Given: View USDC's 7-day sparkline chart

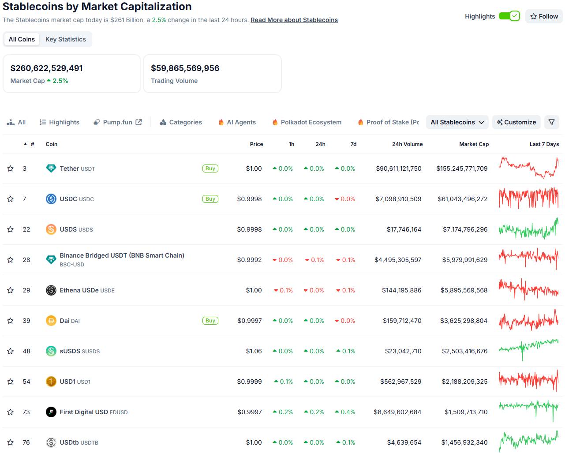Looking at the screenshot, I should click(528, 198).
